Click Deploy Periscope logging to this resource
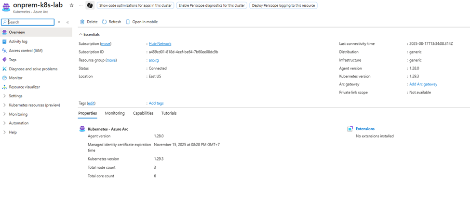 point(283,5)
